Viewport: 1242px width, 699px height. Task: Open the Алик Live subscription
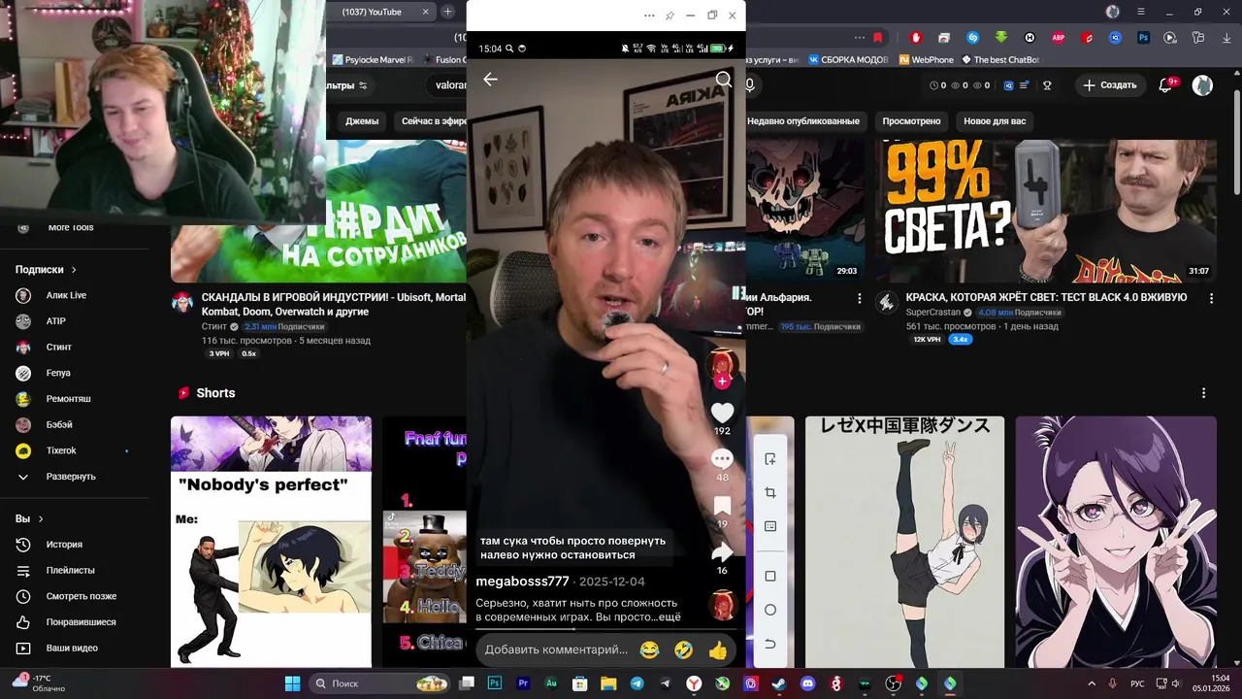(66, 295)
